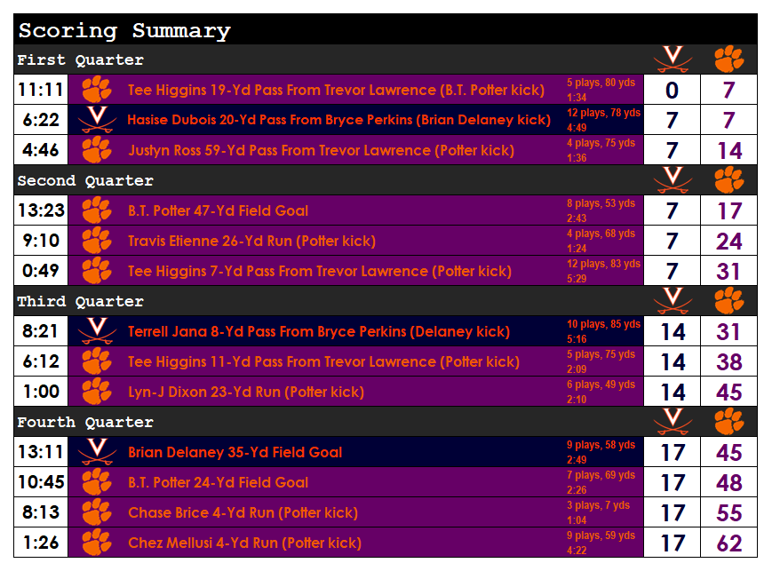Image resolution: width=772 pixels, height=571 pixels.
Task: Click Virginia logo beside Brian Delaney field goal
Action: point(97,452)
